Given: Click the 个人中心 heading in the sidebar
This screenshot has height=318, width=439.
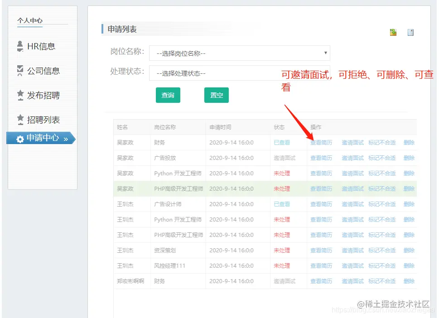Looking at the screenshot, I should [30, 20].
